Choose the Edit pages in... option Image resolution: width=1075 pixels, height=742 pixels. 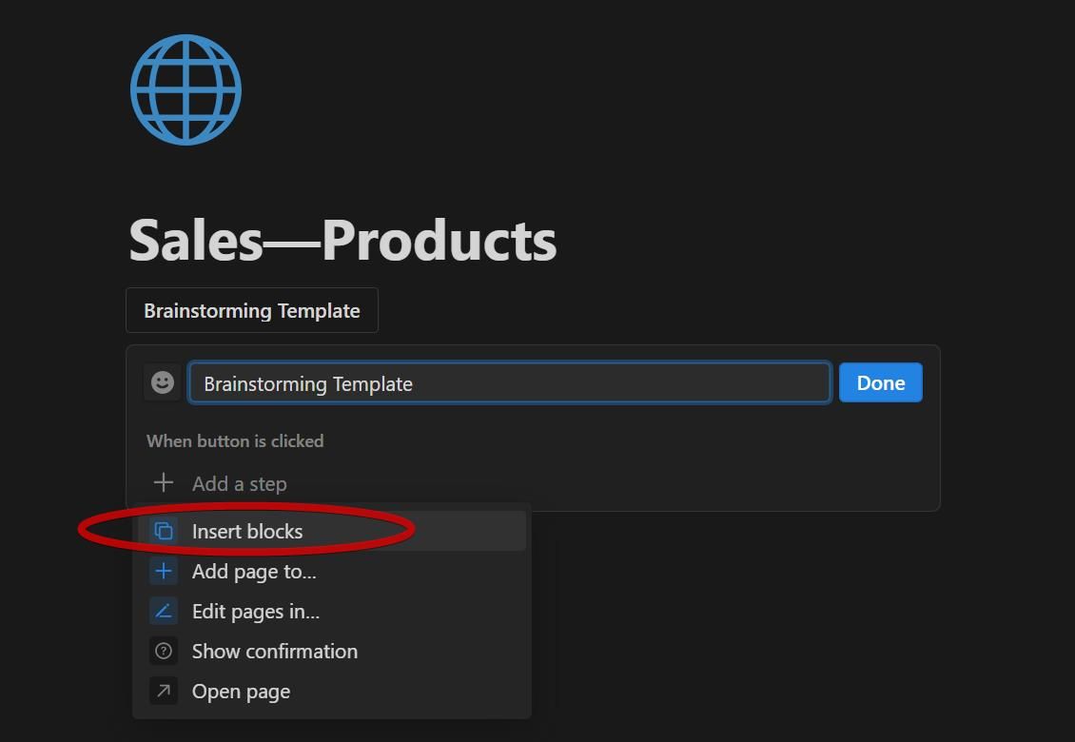[x=255, y=611]
